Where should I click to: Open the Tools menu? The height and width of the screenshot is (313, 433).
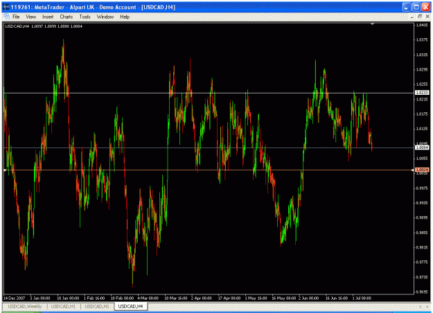point(85,17)
